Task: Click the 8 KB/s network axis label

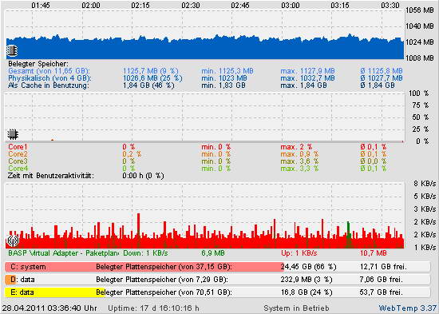Action: [x=425, y=184]
